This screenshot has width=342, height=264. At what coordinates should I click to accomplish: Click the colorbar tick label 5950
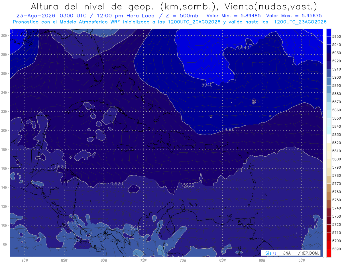point(337,36)
